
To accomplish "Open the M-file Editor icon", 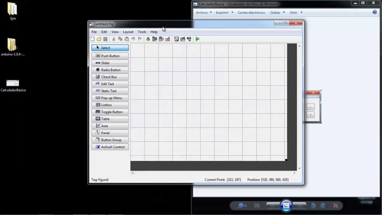I will pos(176,39).
